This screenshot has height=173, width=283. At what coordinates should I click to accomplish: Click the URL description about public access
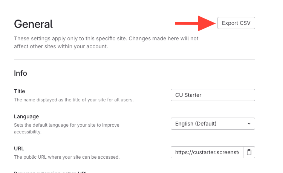67,157
